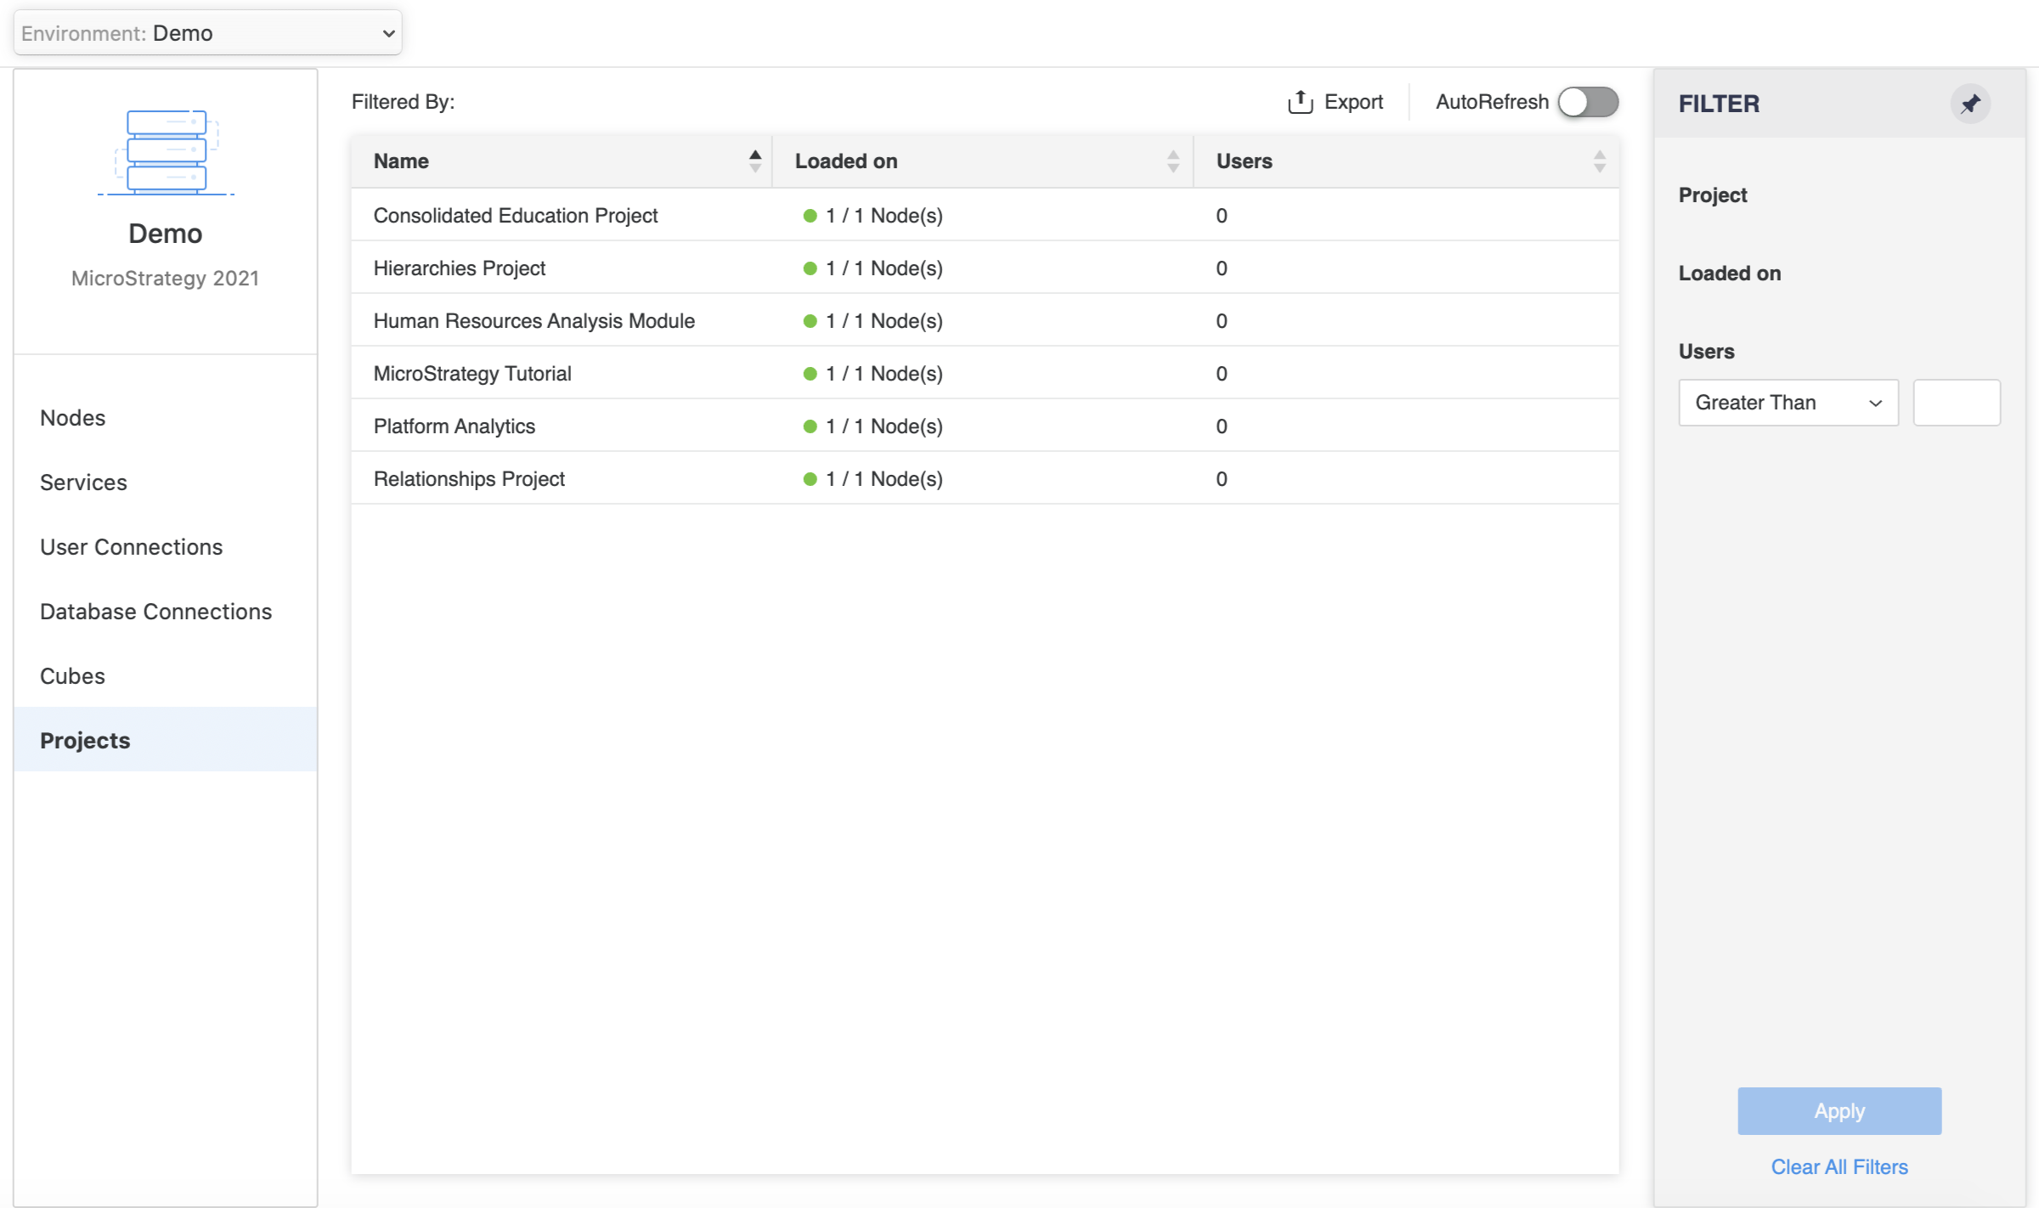Click green status dot for Platform Analytics

(x=810, y=426)
